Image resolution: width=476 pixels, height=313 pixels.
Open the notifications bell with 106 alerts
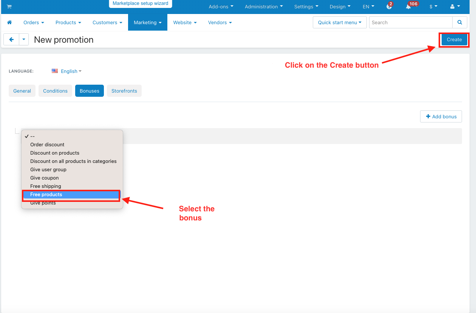[409, 6]
